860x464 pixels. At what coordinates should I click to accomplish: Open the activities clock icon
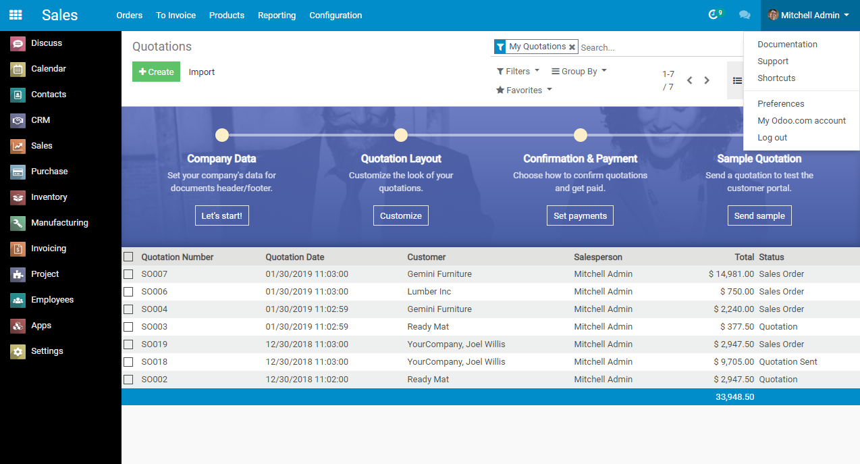coord(714,15)
